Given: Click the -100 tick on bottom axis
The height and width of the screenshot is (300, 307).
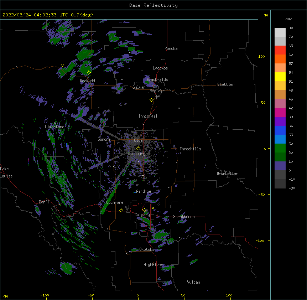Looking at the screenshot, I should (45, 295).
